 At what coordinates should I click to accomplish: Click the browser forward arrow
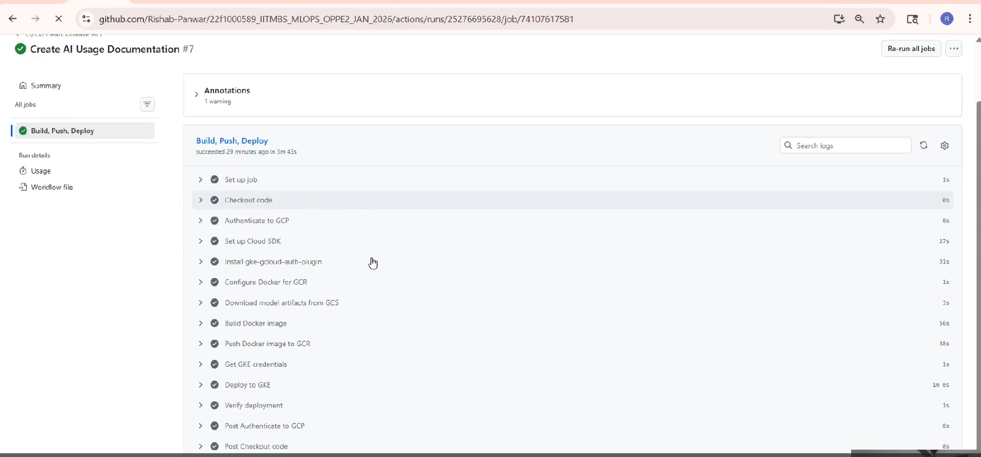click(x=36, y=19)
